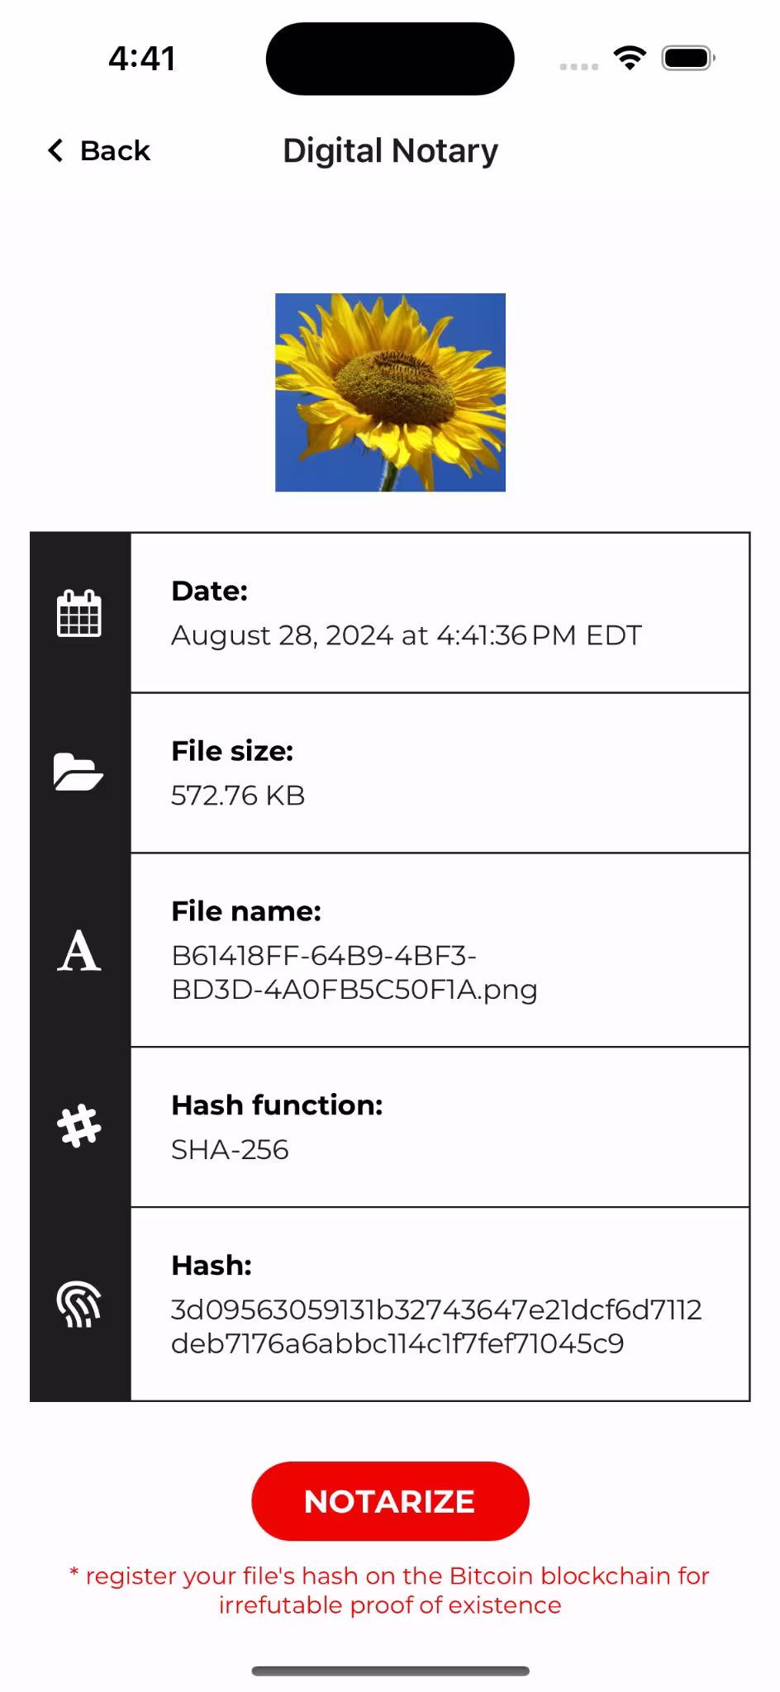This screenshot has width=780, height=1692.
Task: Tap the open folder icon
Action: (x=78, y=772)
